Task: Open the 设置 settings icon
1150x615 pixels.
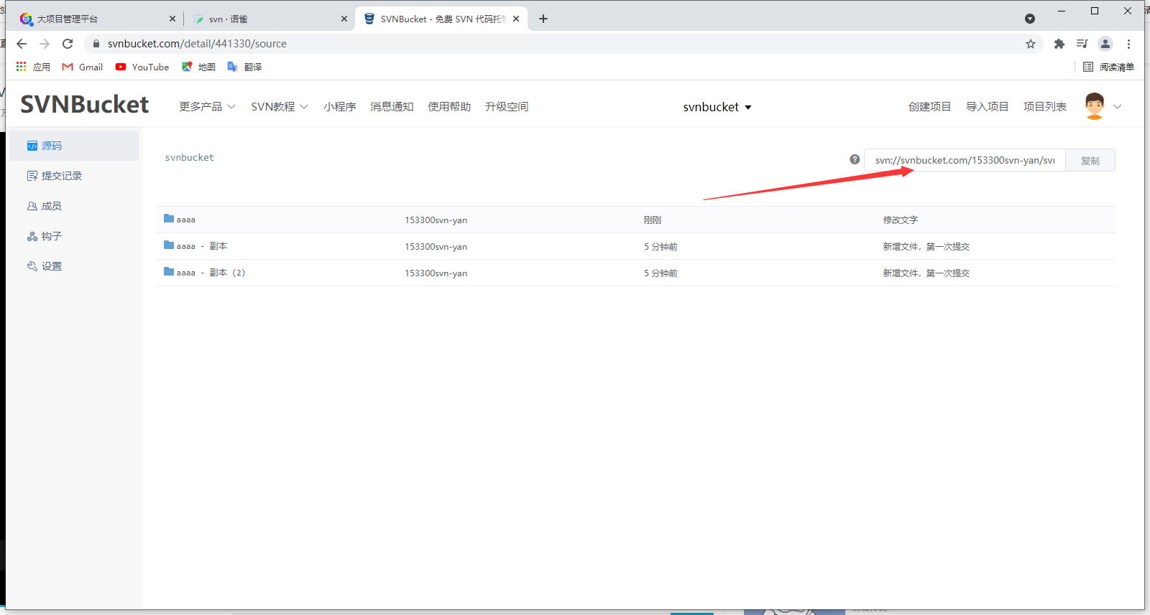Action: click(32, 266)
